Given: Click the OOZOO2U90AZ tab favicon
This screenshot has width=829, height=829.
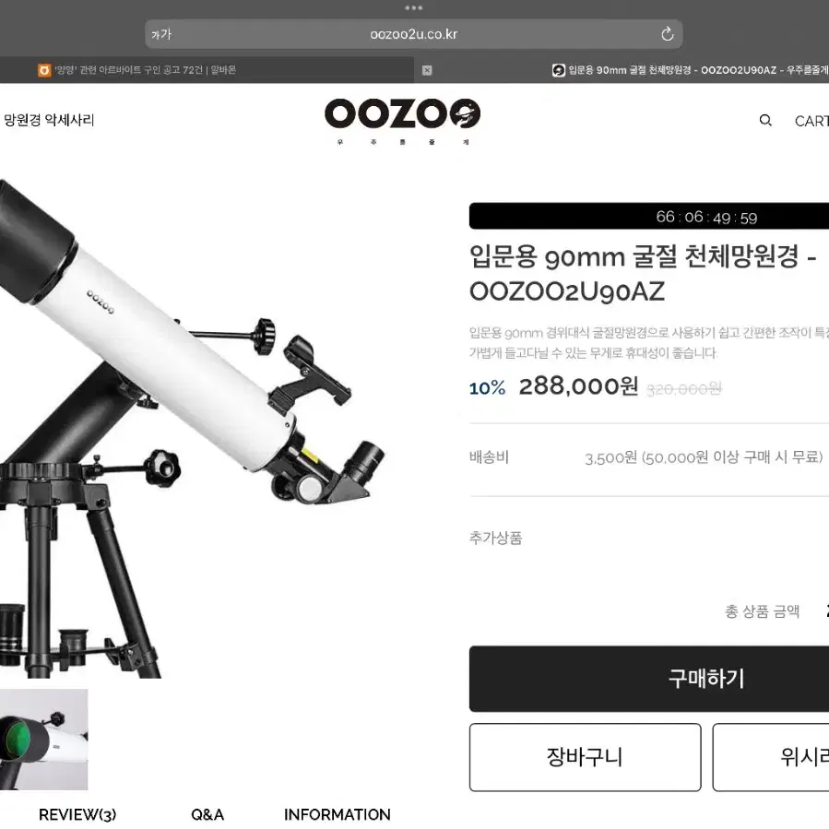Looking at the screenshot, I should [x=558, y=70].
